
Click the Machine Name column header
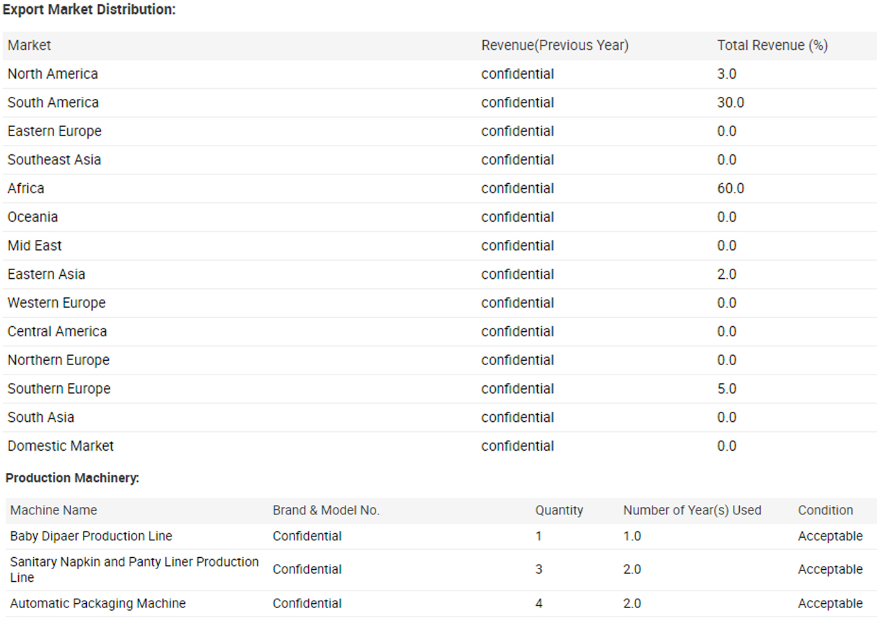click(53, 510)
